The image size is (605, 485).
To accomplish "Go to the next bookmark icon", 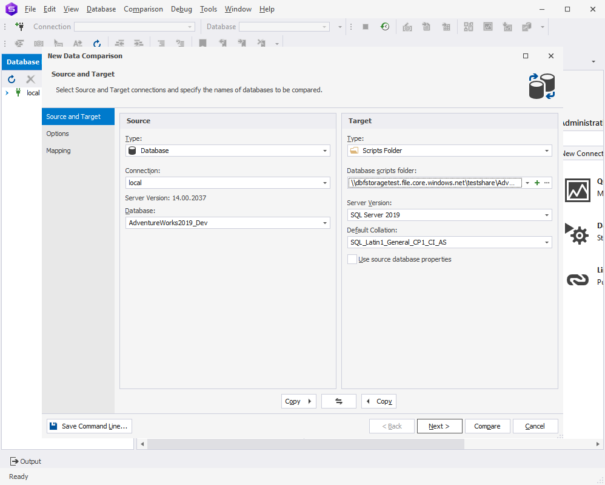I will pos(242,43).
